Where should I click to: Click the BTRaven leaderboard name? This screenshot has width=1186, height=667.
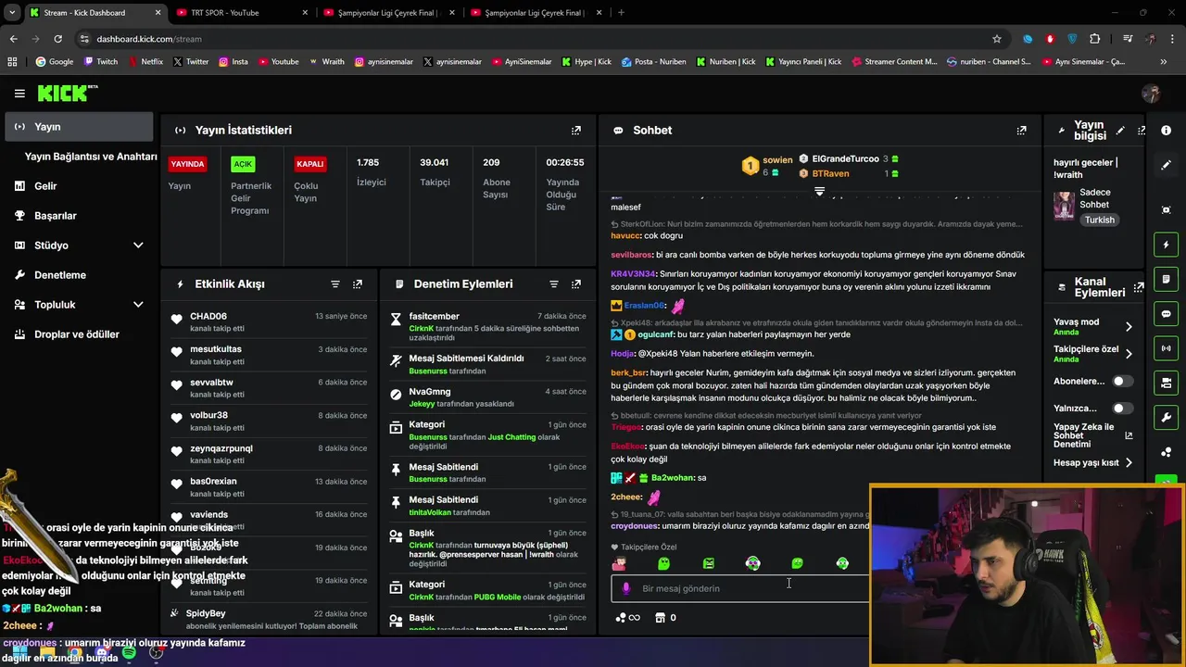[830, 173]
